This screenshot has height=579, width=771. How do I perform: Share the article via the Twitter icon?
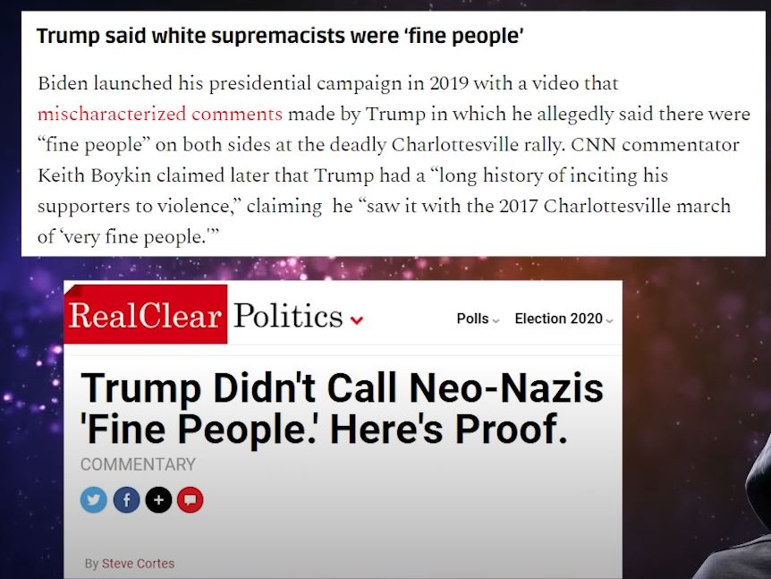click(93, 499)
